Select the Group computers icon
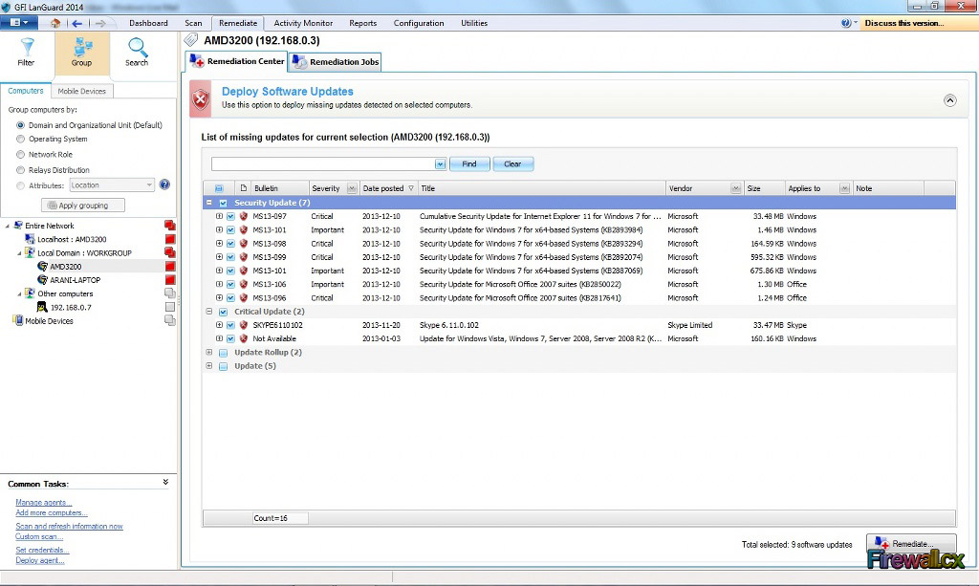The width and height of the screenshot is (979, 586). tap(82, 48)
